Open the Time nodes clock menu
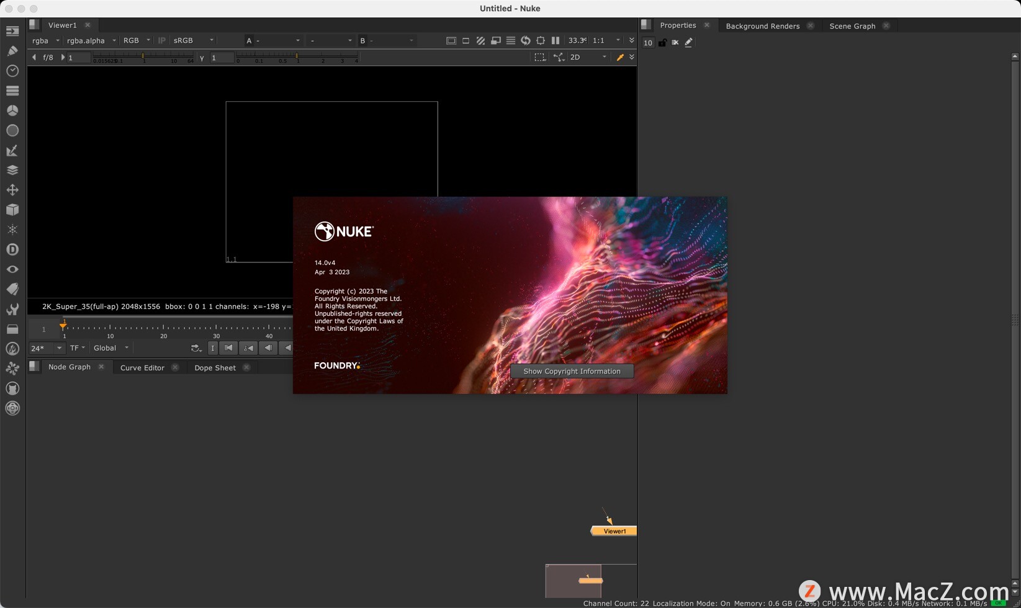The width and height of the screenshot is (1021, 608). (12, 71)
